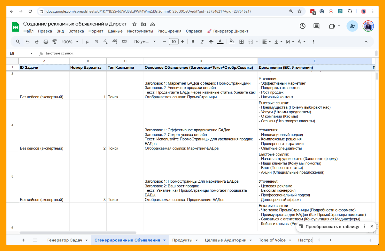Image resolution: width=385 pixels, height=251 pixels.
Task: Expand the Name box dropdown arrow
Action: [31, 53]
